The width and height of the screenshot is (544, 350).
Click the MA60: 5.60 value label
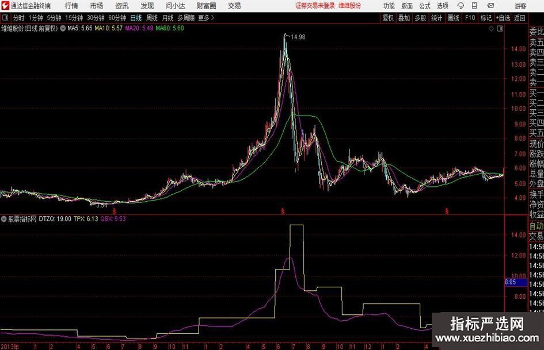point(170,28)
